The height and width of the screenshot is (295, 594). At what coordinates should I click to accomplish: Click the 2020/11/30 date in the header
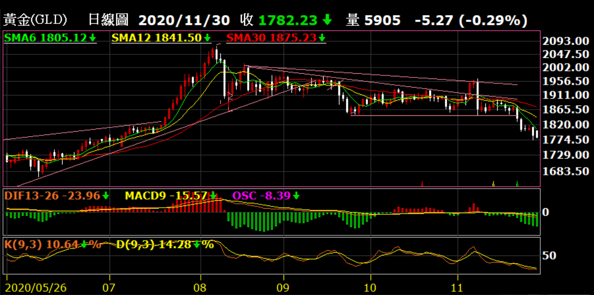[184, 20]
